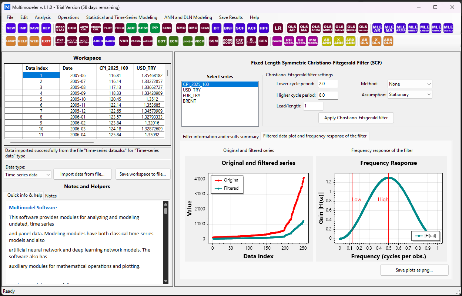462x296 pixels.
Task: Open the DESC STAT descriptive statistics tool
Action: pyautogui.click(x=60, y=28)
